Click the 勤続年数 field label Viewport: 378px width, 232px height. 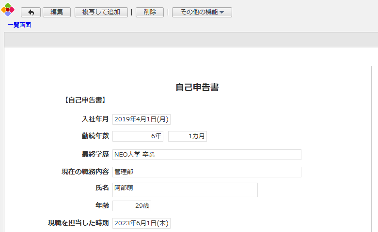click(95, 136)
